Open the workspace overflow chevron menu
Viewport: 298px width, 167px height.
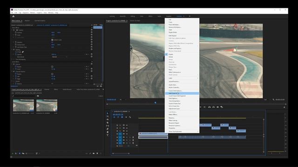pyautogui.click(x=190, y=16)
